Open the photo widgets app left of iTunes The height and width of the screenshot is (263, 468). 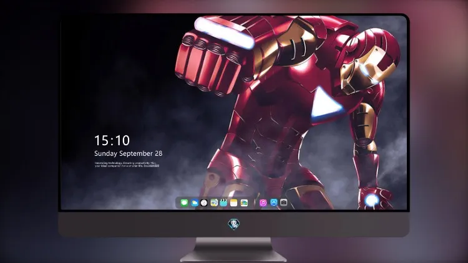click(x=244, y=203)
